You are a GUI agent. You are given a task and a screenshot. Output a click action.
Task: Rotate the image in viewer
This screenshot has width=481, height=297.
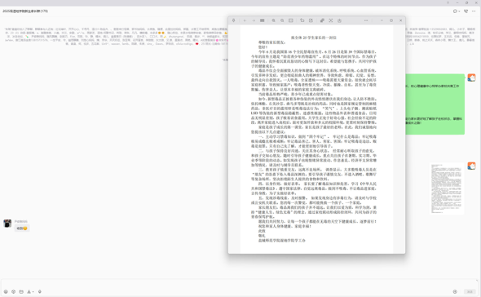pyautogui.click(x=302, y=20)
